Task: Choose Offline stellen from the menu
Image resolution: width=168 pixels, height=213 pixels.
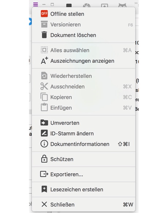Action: 84,14
